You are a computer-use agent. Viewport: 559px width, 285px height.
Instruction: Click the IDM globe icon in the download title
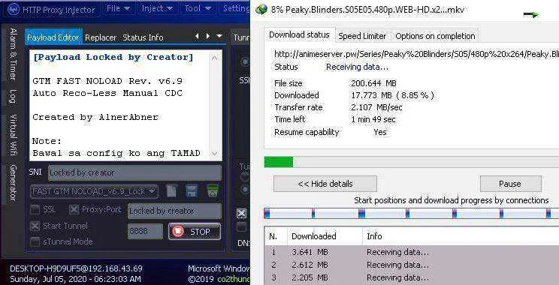point(261,10)
